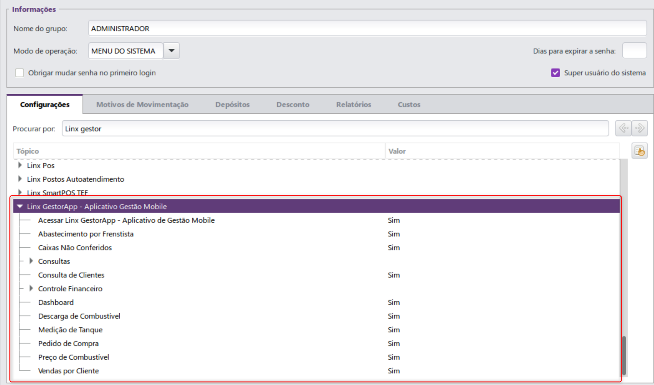Open the Modo de operação dropdown arrow
Screen dimensions: 654x385
[171, 51]
